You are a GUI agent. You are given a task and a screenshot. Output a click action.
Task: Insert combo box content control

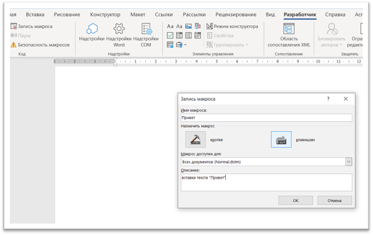click(x=179, y=35)
